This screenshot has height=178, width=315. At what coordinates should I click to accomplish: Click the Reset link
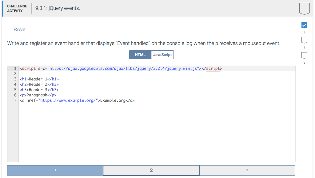[19, 30]
